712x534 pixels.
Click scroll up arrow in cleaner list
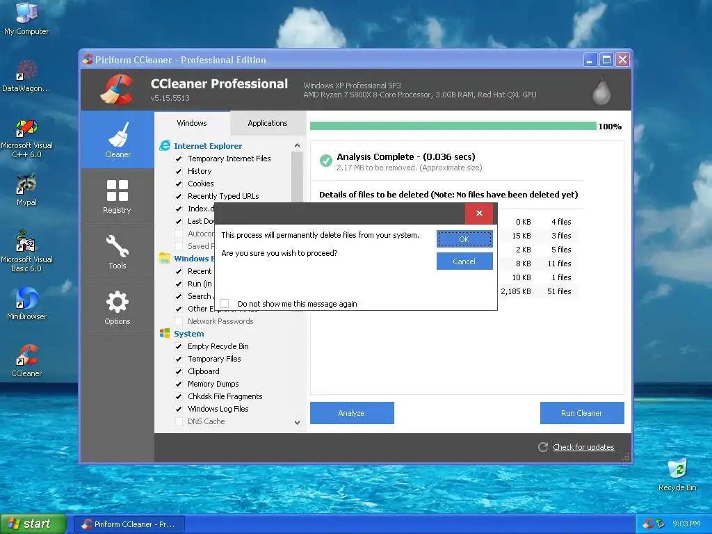(x=297, y=146)
